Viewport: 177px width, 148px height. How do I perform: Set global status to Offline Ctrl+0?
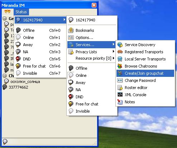tap(40, 30)
